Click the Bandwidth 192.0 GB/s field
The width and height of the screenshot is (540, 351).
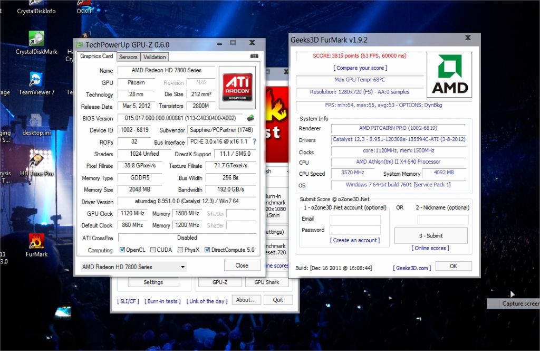230,189
